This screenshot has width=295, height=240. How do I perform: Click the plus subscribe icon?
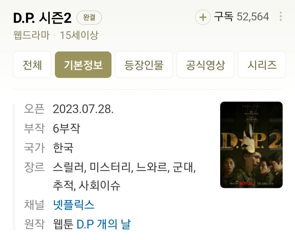(x=203, y=17)
